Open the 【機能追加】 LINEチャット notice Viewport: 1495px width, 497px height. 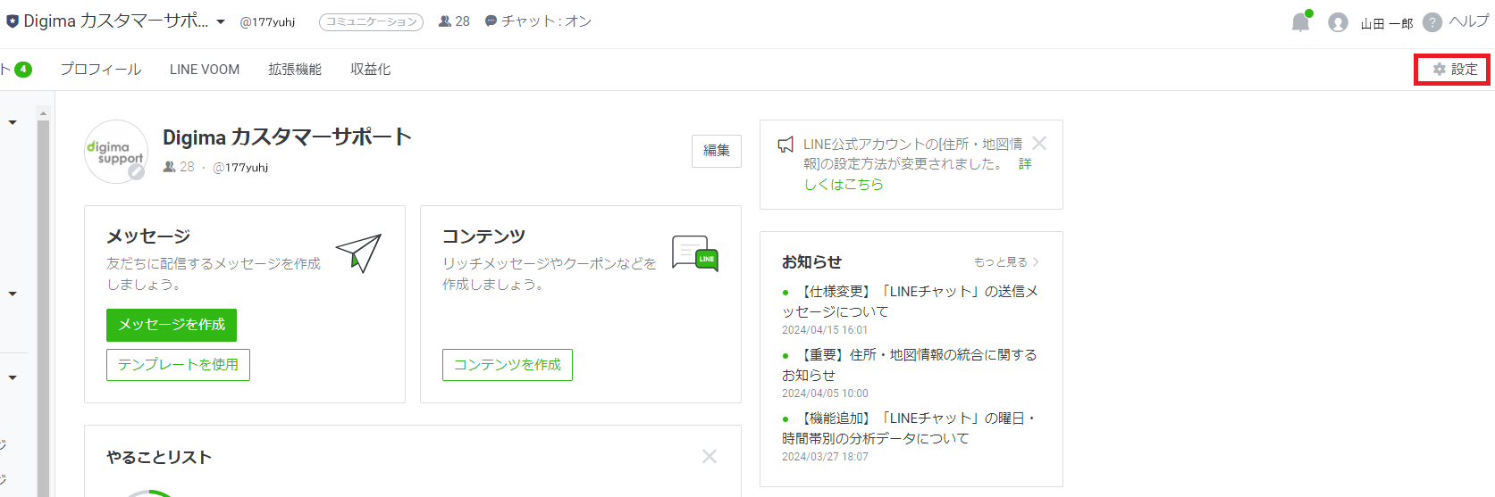908,428
